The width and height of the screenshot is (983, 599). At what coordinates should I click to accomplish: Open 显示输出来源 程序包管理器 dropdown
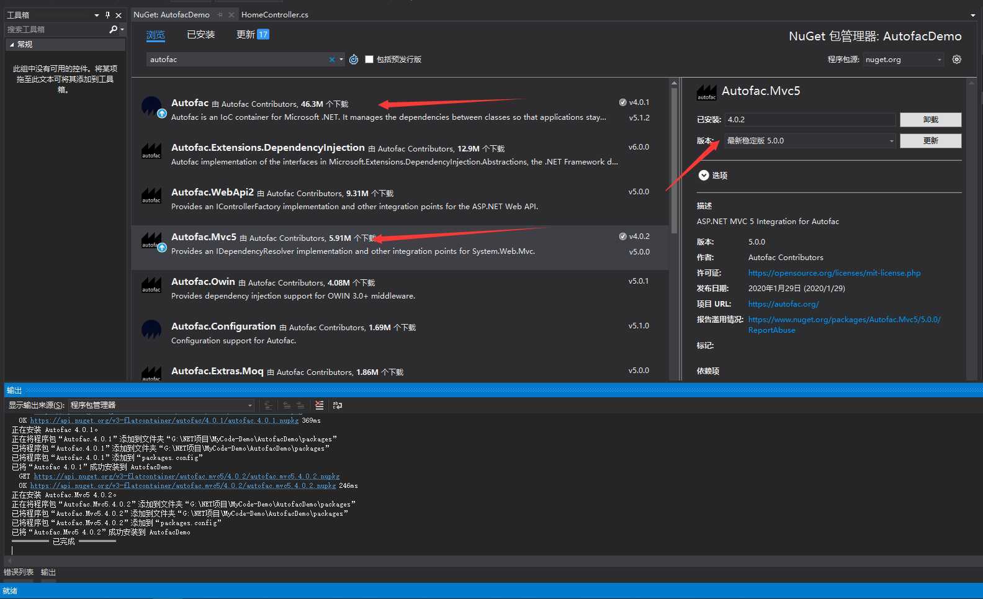coord(162,405)
